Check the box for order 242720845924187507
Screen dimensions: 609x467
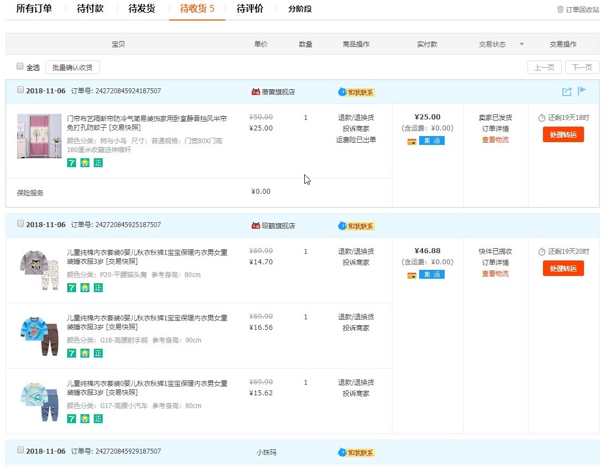pyautogui.click(x=21, y=90)
